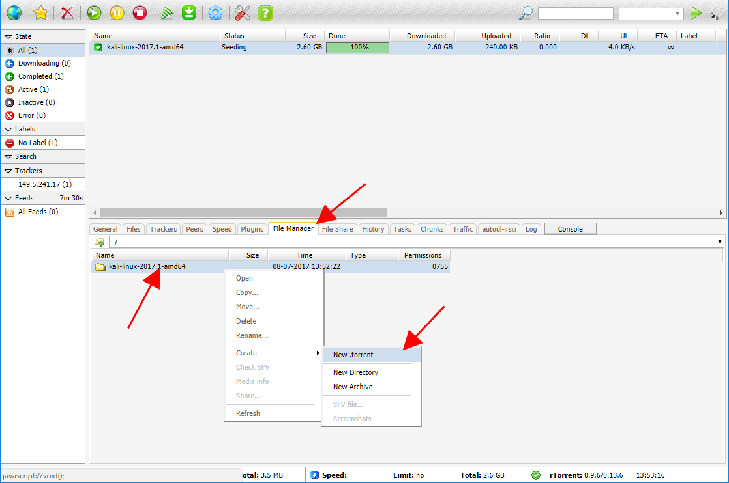Click the toolbar search input field
Screen dimensions: 729x483
click(576, 14)
